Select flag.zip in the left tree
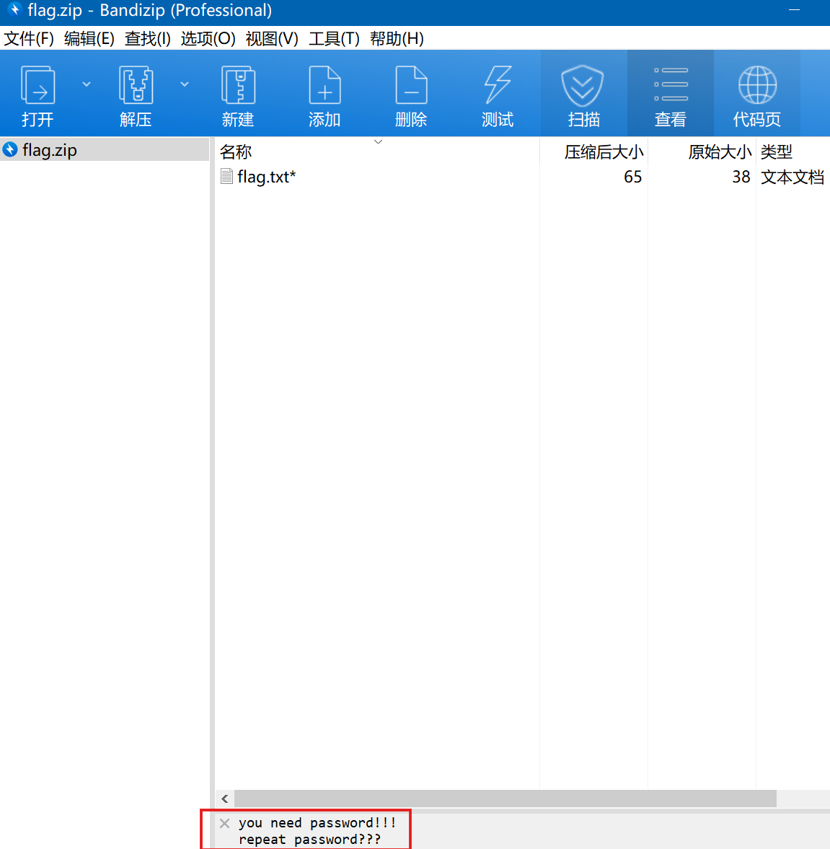This screenshot has width=830, height=849. [x=49, y=150]
